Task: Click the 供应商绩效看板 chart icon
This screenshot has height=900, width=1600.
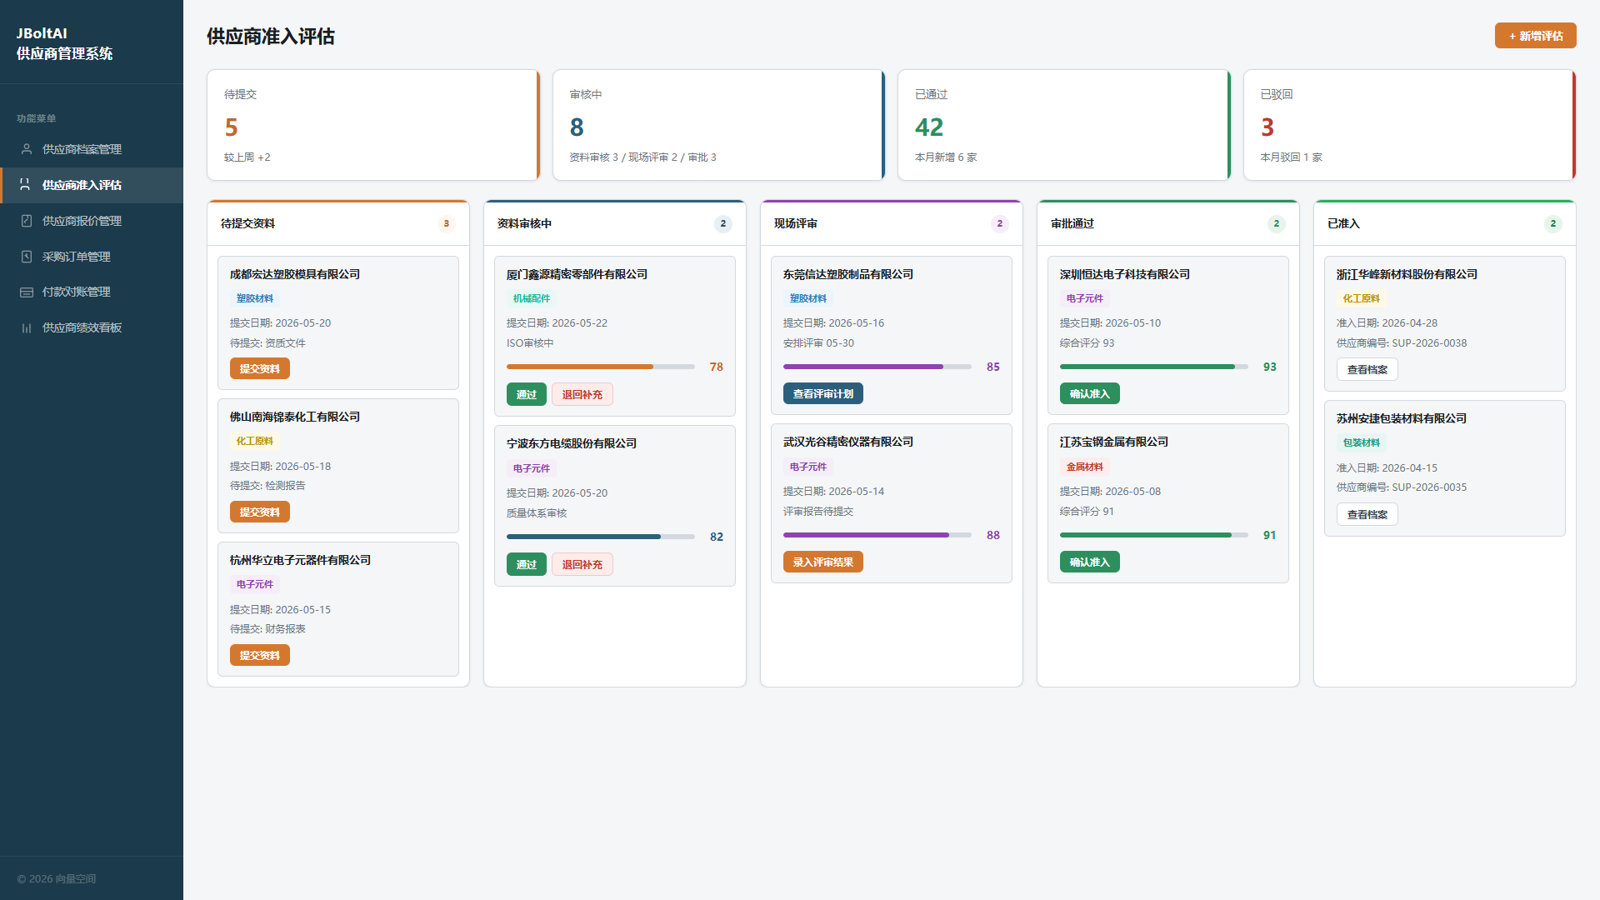Action: [27, 328]
